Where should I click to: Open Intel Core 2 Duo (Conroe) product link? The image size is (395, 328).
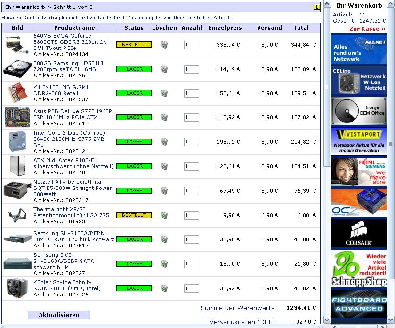[x=69, y=139]
